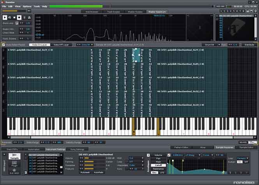Switch to the Disk Browser tab
Screen dimensions: 259x185
(92, 12)
